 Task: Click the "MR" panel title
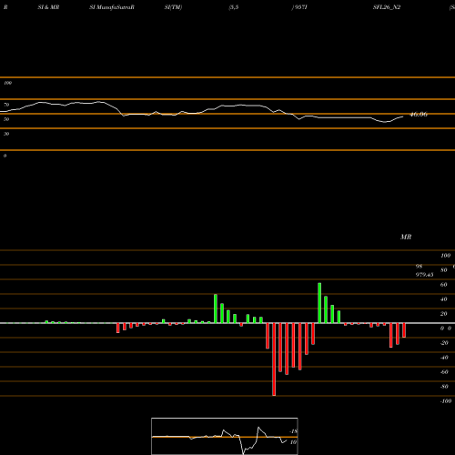pyautogui.click(x=406, y=237)
